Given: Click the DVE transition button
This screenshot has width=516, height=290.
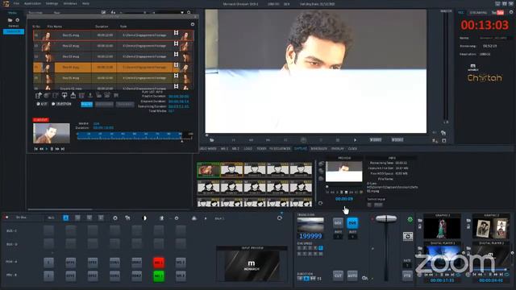Looking at the screenshot, I should tap(352, 223).
